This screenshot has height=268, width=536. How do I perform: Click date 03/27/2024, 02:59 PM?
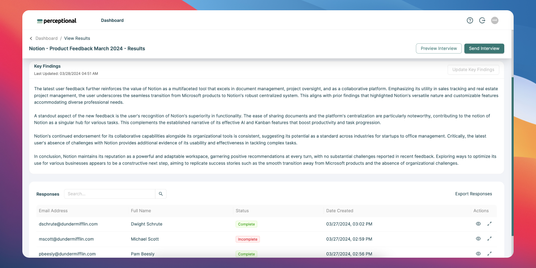(x=349, y=239)
